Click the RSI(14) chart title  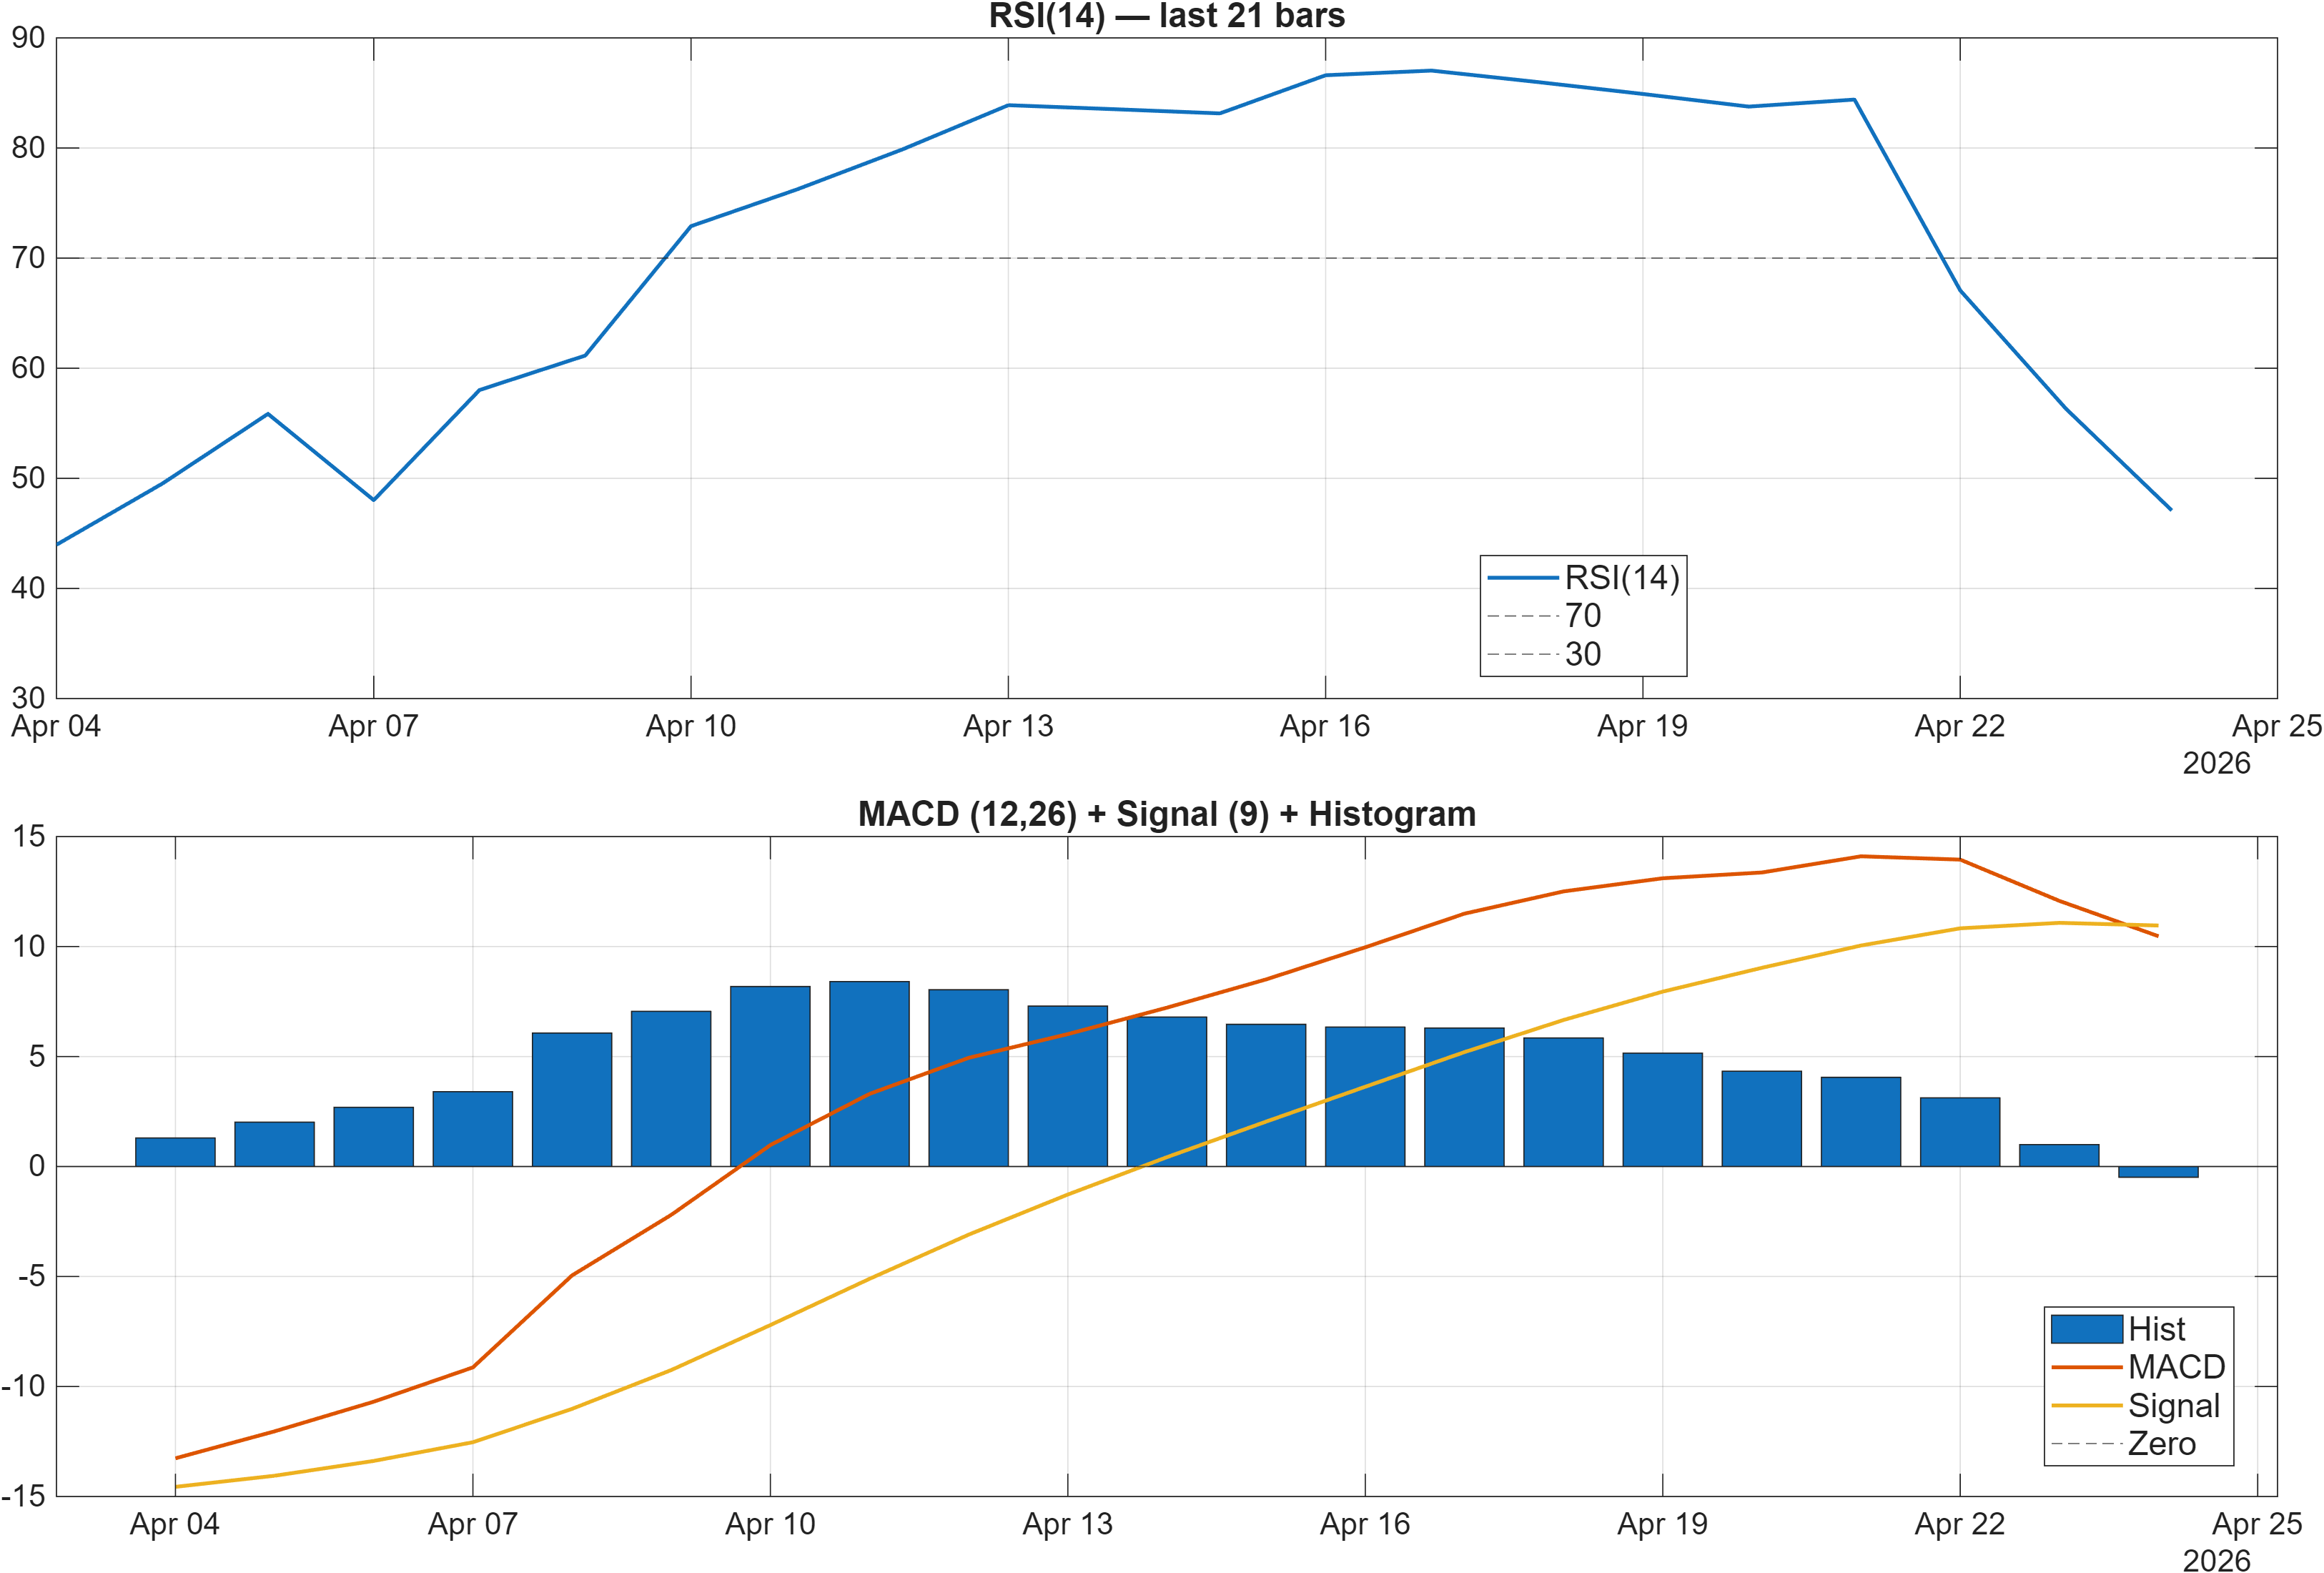pos(1166,16)
